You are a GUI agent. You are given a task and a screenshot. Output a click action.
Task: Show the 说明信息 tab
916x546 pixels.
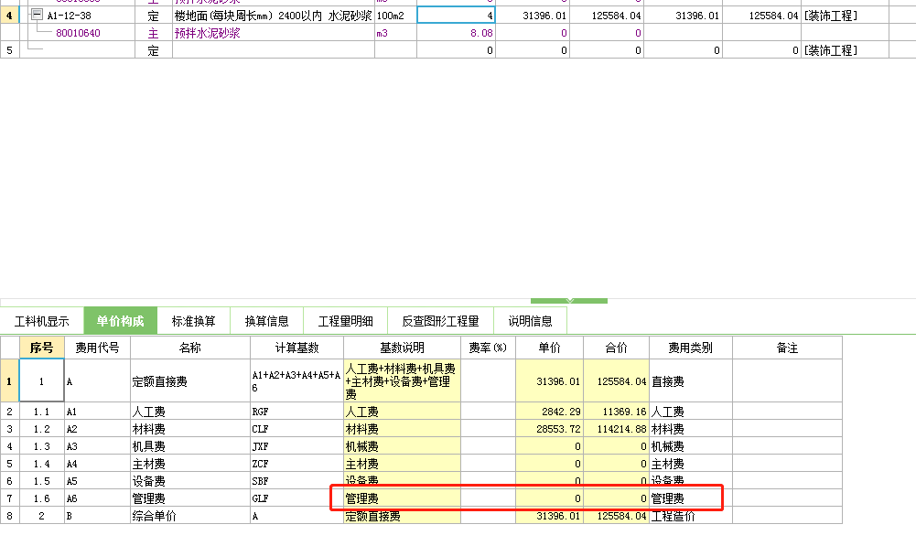pyautogui.click(x=530, y=321)
